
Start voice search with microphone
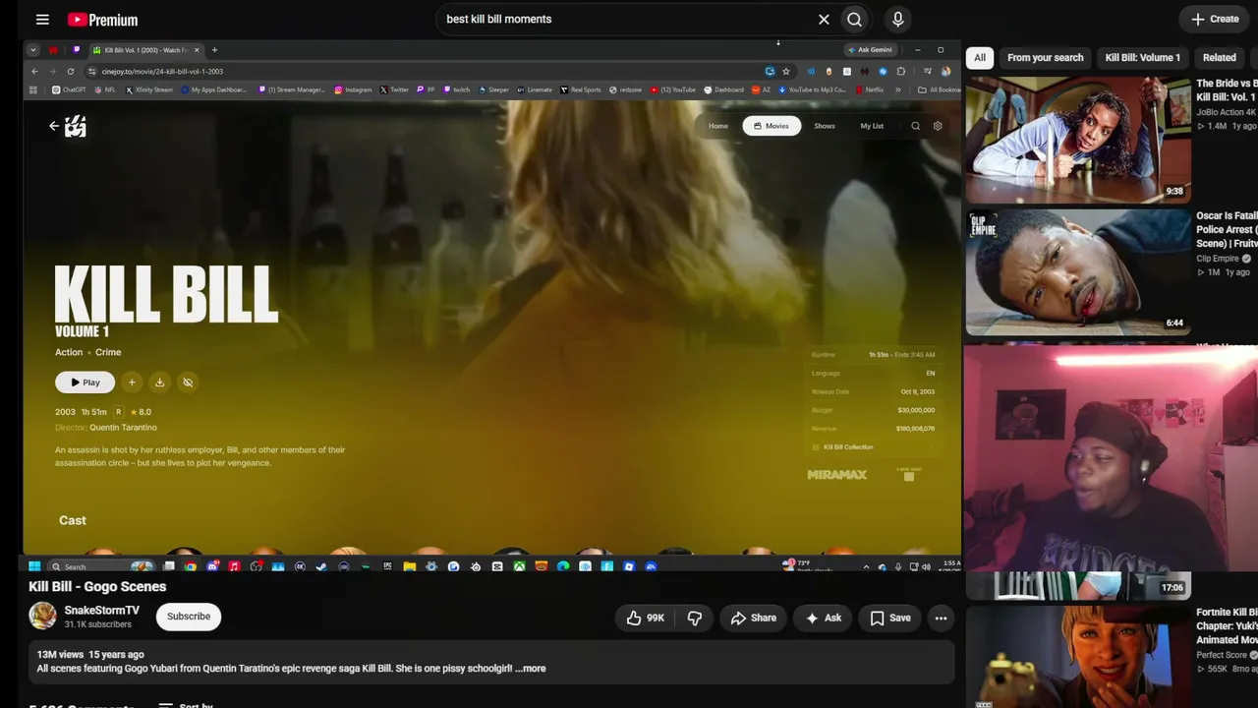pyautogui.click(x=897, y=19)
